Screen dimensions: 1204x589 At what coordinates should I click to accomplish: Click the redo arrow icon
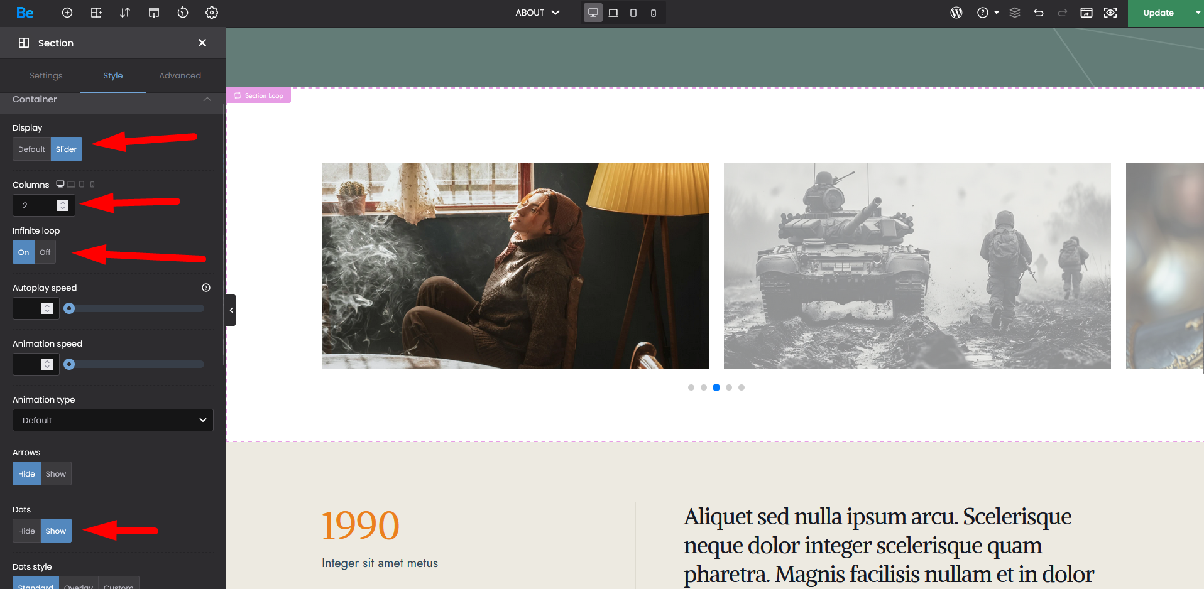point(1063,13)
